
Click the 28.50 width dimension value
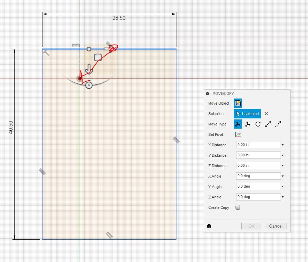pos(119,18)
